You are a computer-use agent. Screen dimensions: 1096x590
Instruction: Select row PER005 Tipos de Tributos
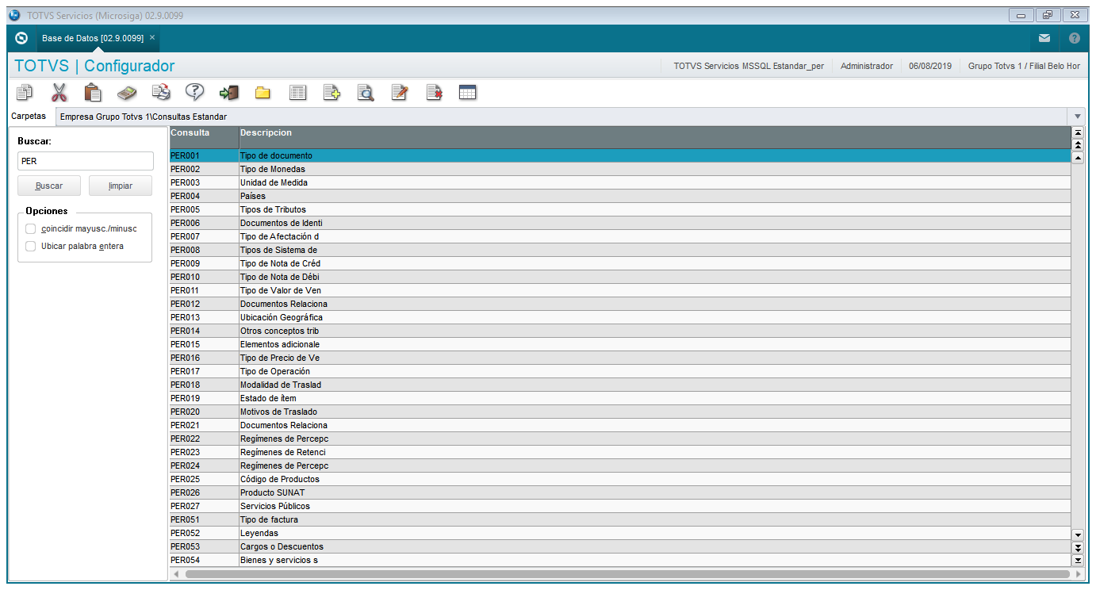(x=620, y=209)
